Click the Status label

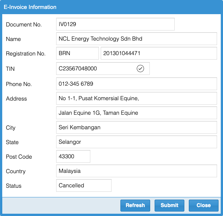14,186
